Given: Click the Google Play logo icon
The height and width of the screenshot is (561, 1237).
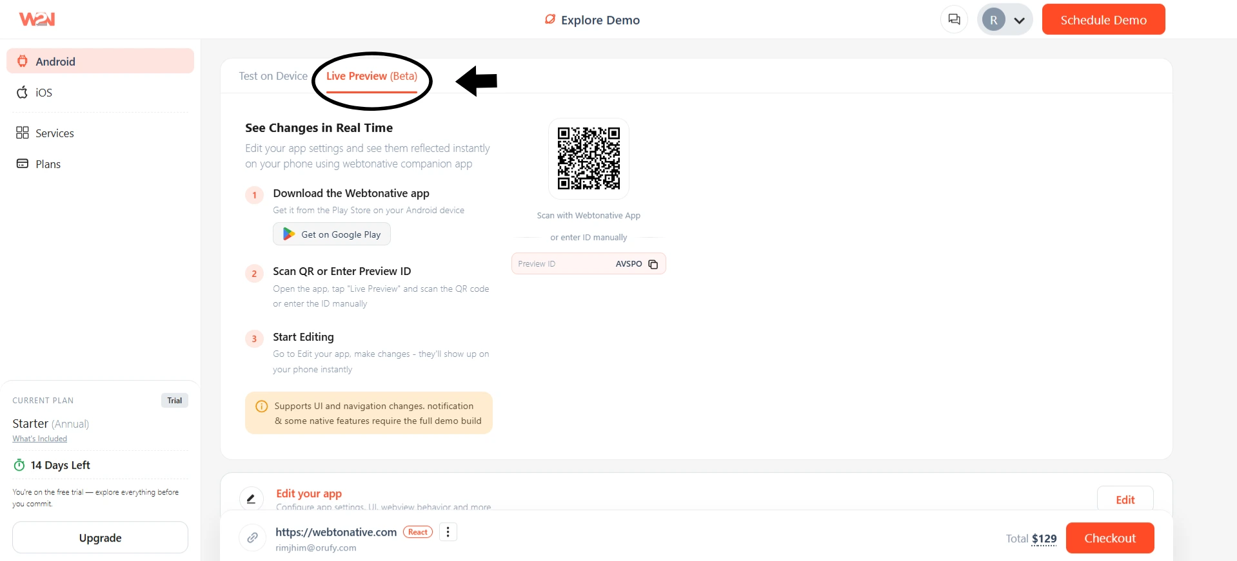Looking at the screenshot, I should click(x=289, y=234).
